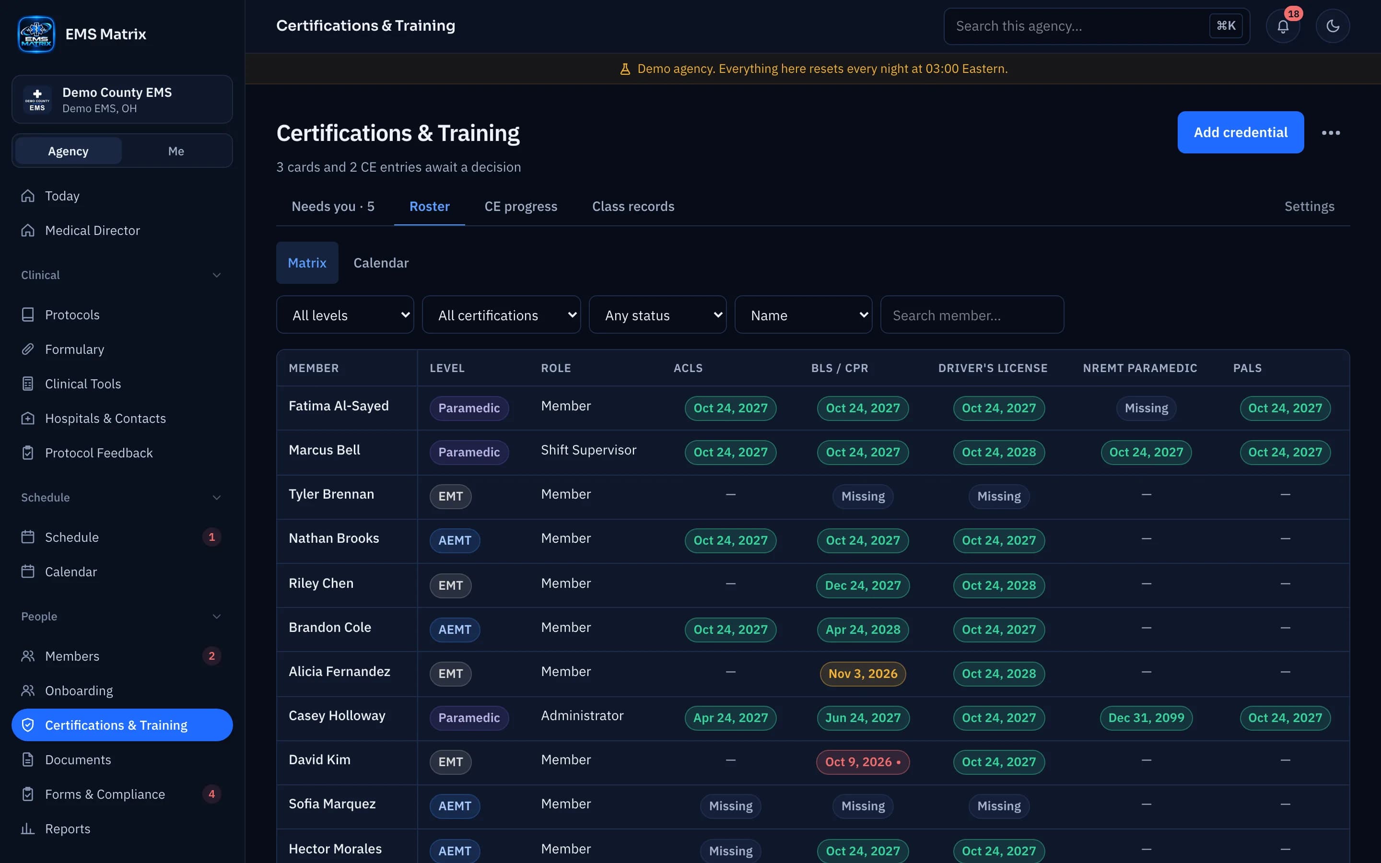Screen dimensions: 1381x863
Task: Click Alicia Fernandez's Nov 3, 2026 badge
Action: [x=862, y=674]
